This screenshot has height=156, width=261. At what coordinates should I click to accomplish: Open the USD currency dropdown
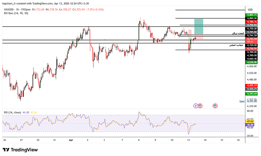pyautogui.click(x=250, y=10)
